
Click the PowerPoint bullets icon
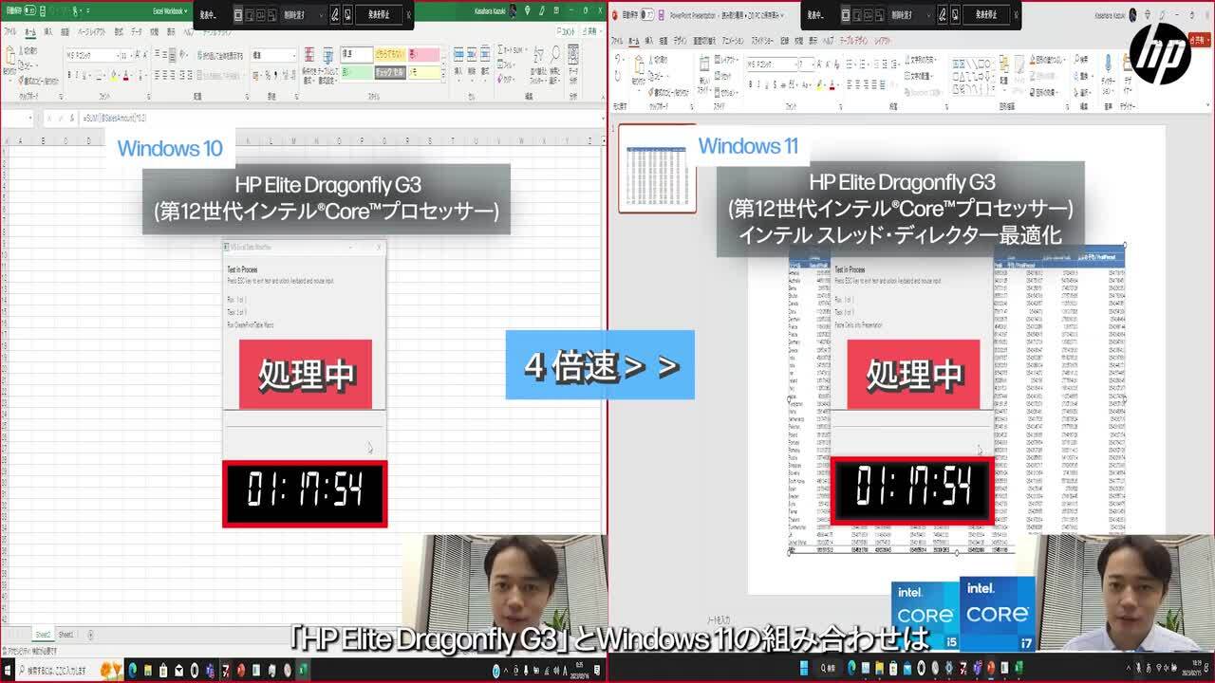tap(850, 64)
